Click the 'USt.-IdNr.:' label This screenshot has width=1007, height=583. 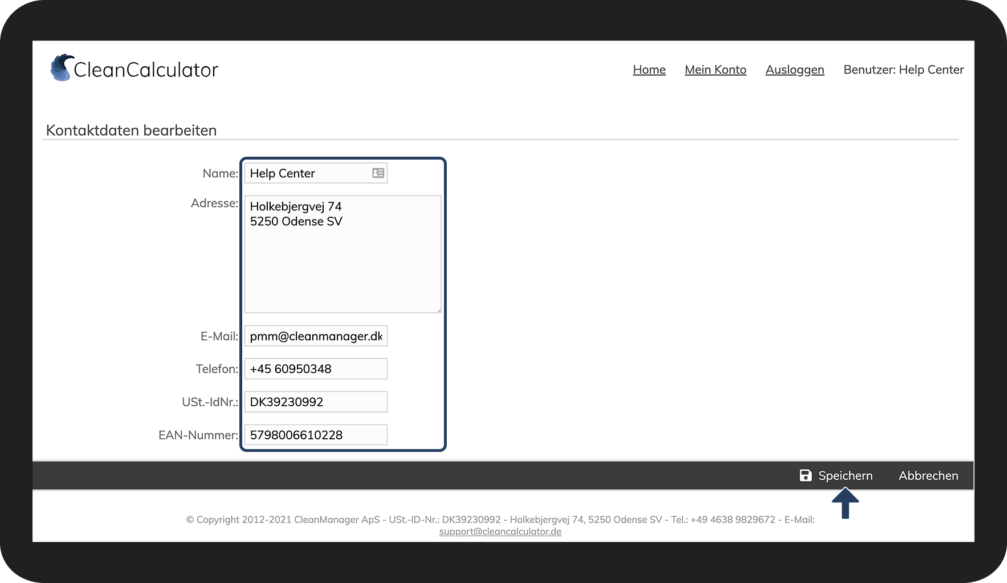click(210, 402)
